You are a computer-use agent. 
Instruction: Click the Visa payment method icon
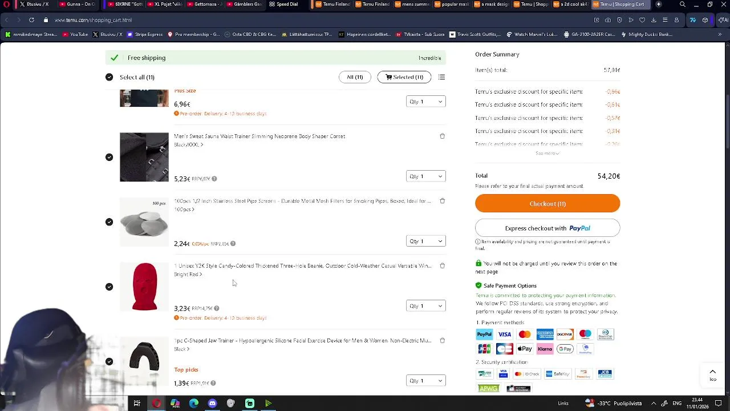point(505,335)
